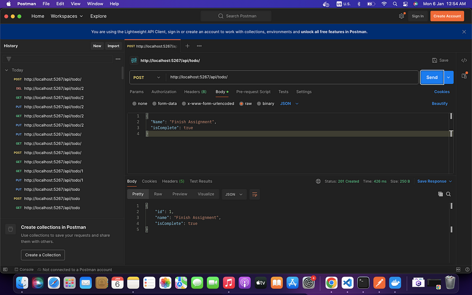Click the Sign In button
This screenshot has width=472, height=295.
[x=418, y=16]
